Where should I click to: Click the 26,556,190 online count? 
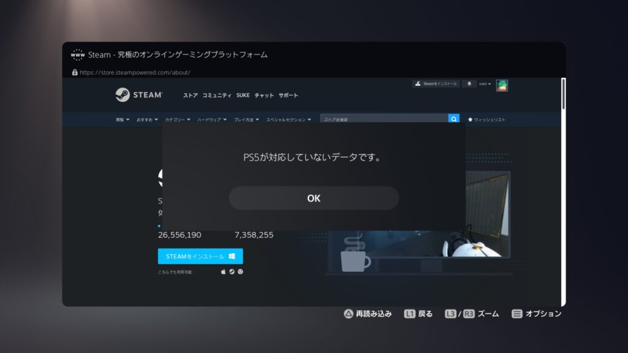180,235
